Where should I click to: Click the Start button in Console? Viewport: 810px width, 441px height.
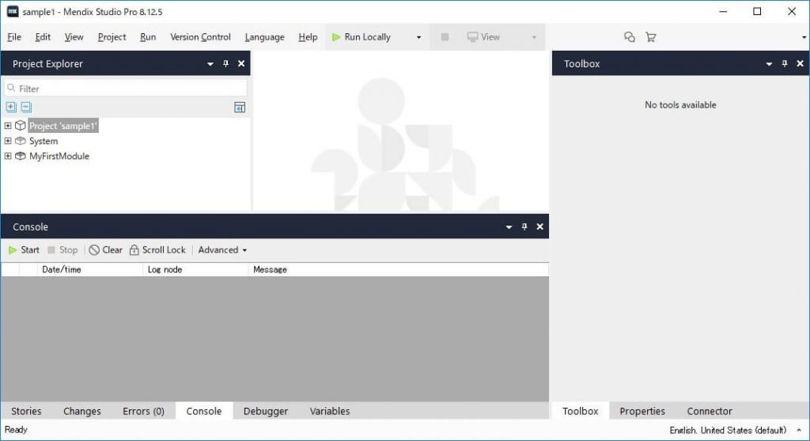pos(24,250)
